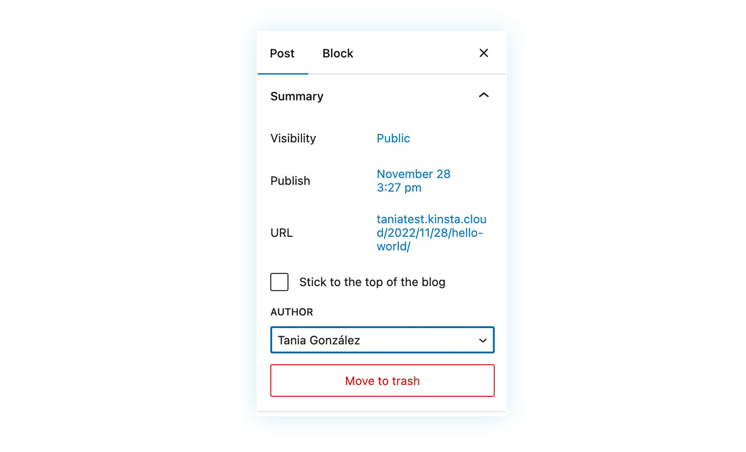Open the Author dropdown showing Tania González
This screenshot has width=746, height=452.
tap(382, 340)
